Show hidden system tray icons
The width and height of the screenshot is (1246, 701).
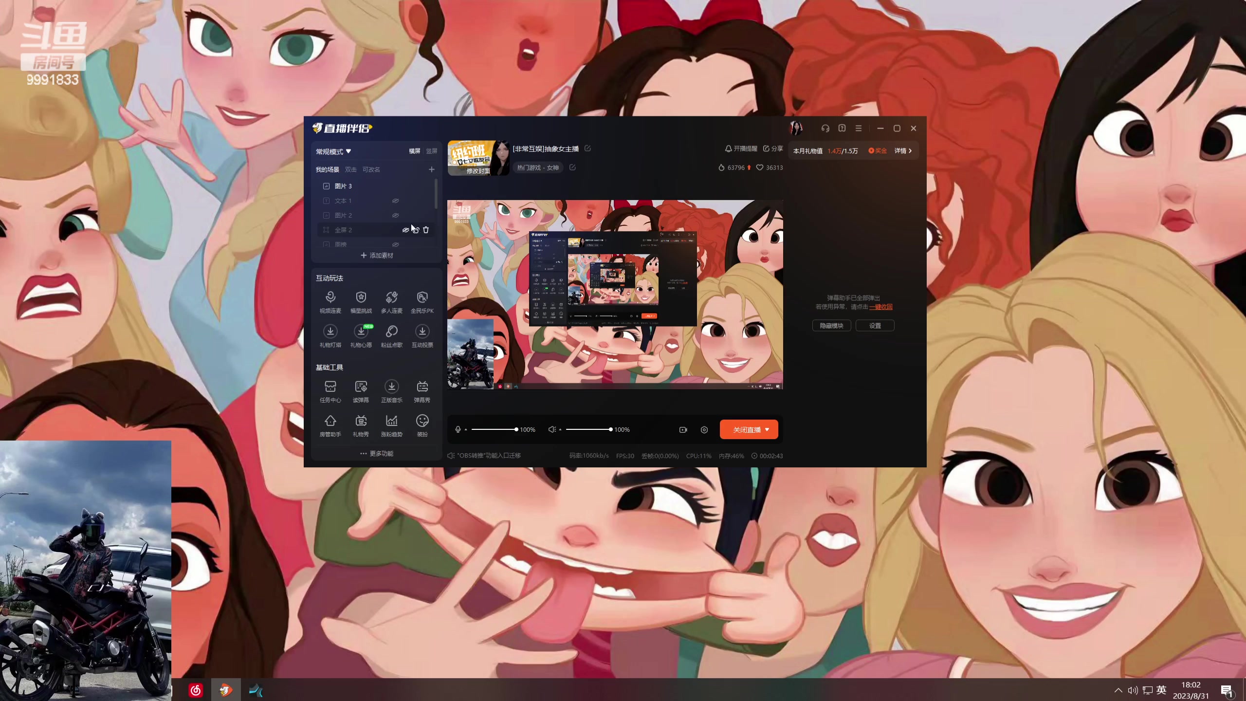click(1118, 690)
